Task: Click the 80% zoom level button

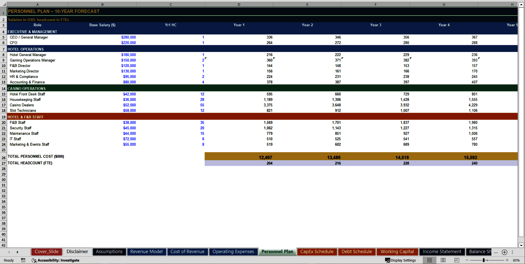Action: click(x=517, y=260)
